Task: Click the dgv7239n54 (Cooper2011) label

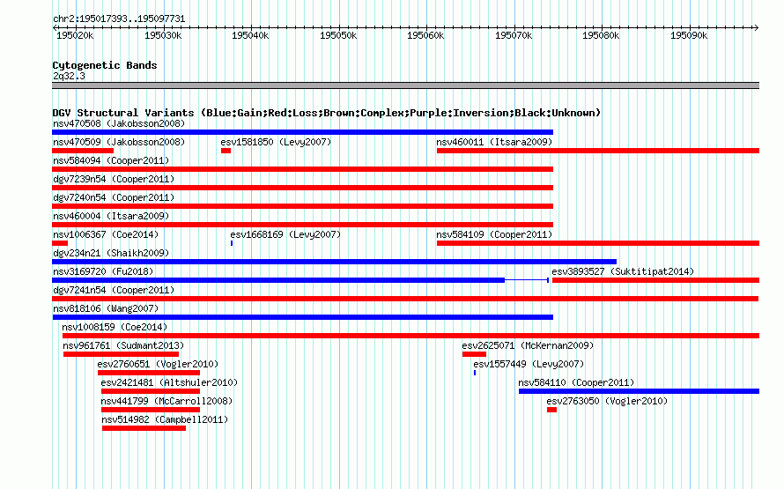Action: coord(114,179)
